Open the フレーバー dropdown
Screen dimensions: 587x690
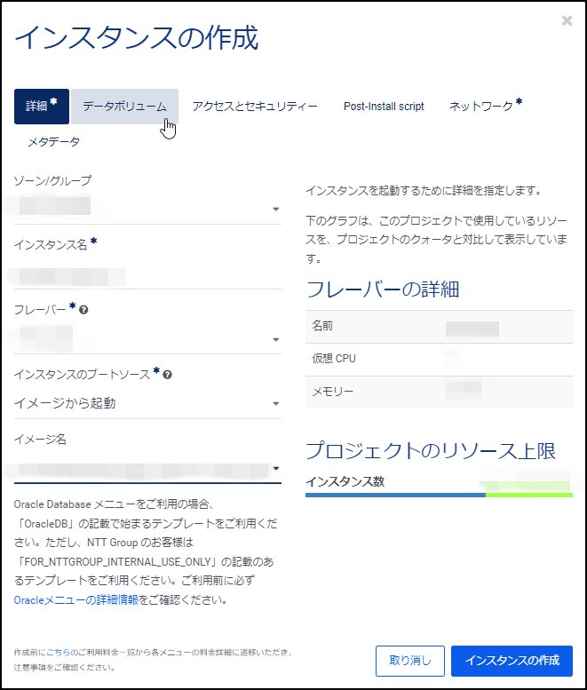(x=147, y=339)
